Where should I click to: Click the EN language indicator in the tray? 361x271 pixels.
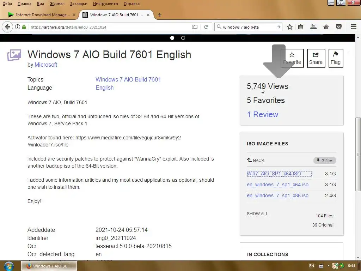312,266
